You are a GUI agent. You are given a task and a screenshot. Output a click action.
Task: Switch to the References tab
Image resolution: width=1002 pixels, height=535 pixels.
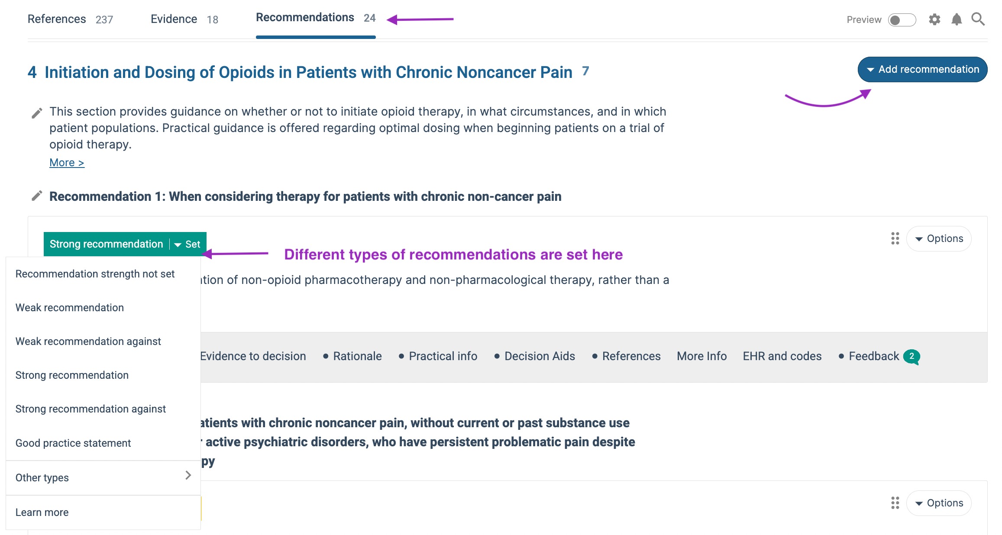click(70, 19)
